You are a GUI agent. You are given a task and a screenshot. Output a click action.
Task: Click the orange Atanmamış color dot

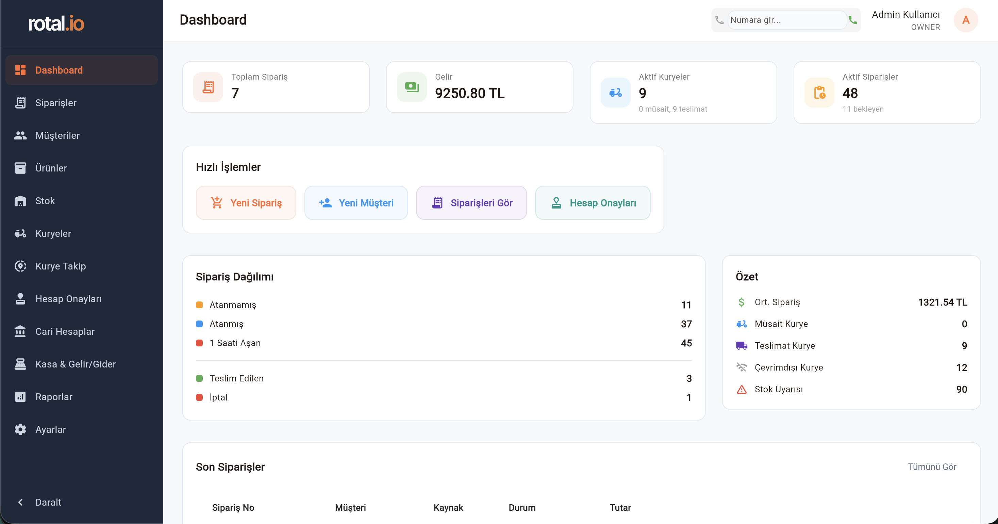pyautogui.click(x=199, y=305)
